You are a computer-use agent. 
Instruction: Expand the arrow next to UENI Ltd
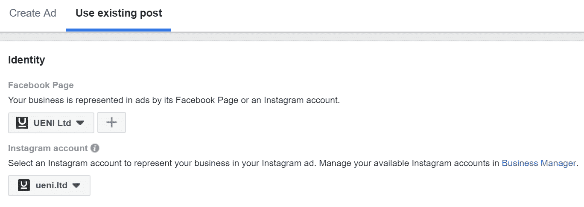pyautogui.click(x=80, y=123)
